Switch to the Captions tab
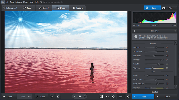This screenshot has width=179, height=100. point(77,8)
